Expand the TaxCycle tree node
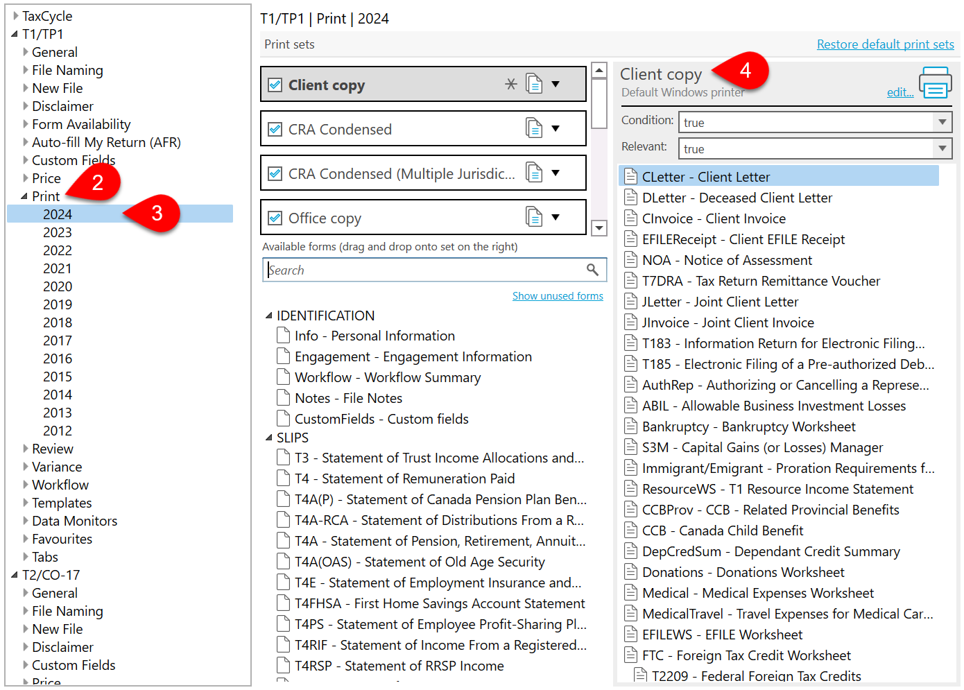Screen dimensions: 964x690 click(15, 15)
